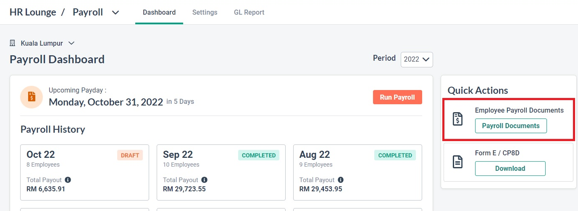Click the Quick Actions heading
This screenshot has height=211, width=578.
coord(478,90)
